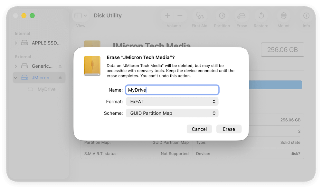Open the Format dropdown showing ExFAT
Viewport: 322px width, 188px height.
pyautogui.click(x=172, y=101)
